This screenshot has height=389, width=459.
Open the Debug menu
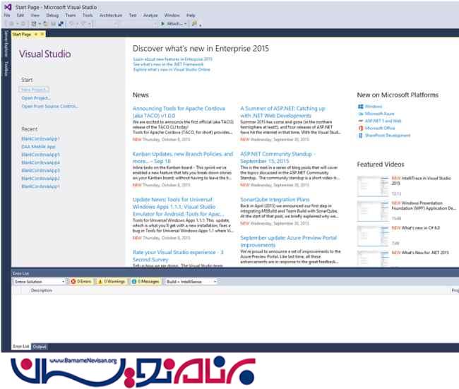click(x=52, y=16)
